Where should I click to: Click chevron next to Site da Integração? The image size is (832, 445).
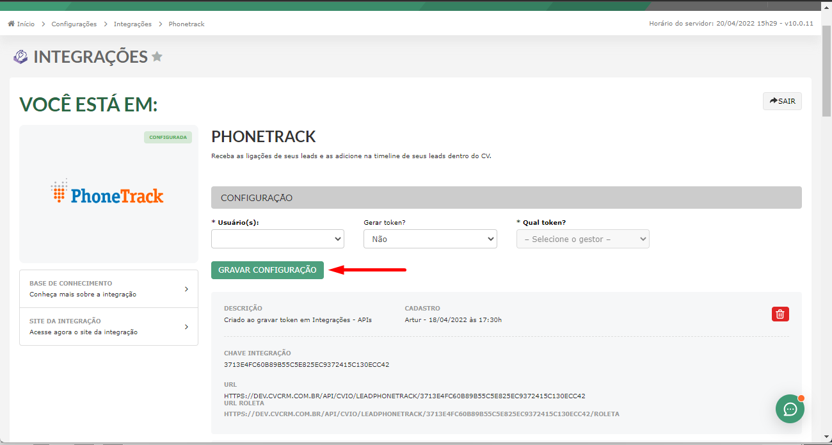[186, 327]
